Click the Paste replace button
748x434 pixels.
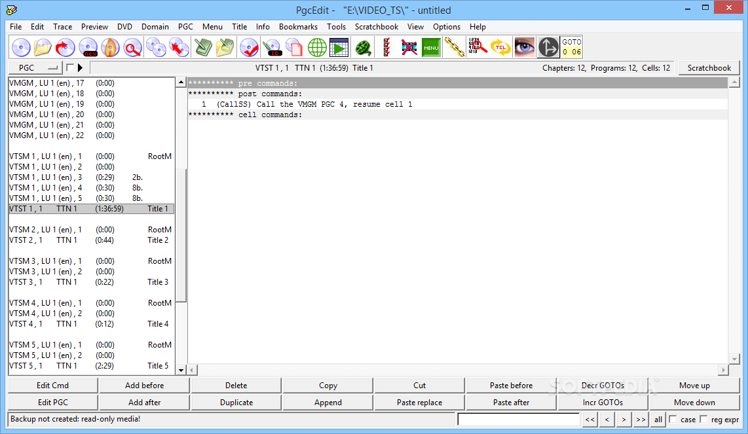[419, 403]
